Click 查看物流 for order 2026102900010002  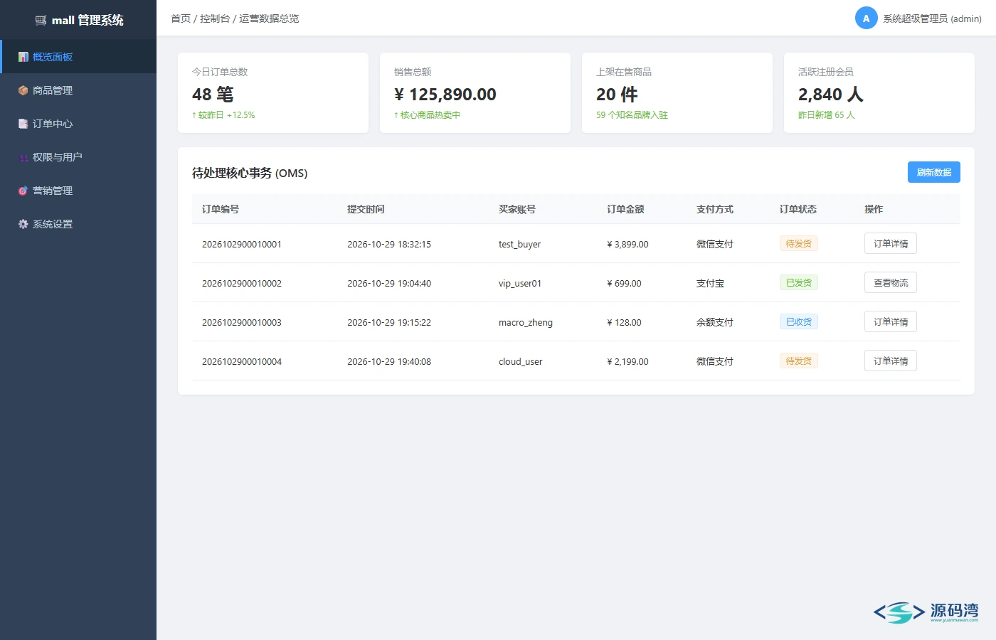(x=891, y=282)
